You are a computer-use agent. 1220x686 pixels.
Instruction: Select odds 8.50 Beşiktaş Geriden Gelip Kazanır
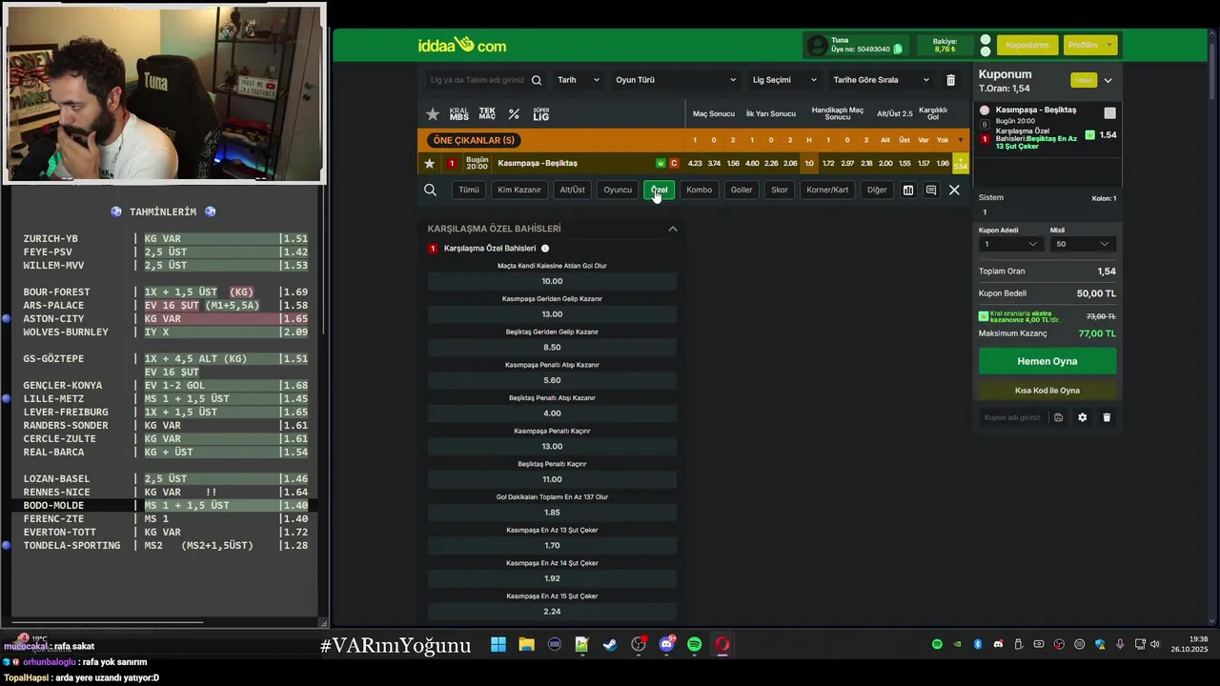pos(552,348)
